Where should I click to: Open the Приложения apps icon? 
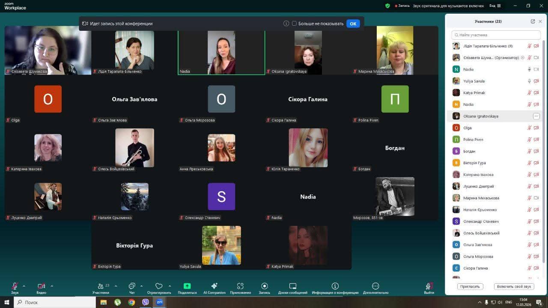pyautogui.click(x=240, y=286)
